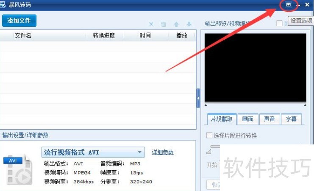This screenshot has height=191, width=314.
Task: Click the MPEG4 video codec value
Action: (82, 173)
